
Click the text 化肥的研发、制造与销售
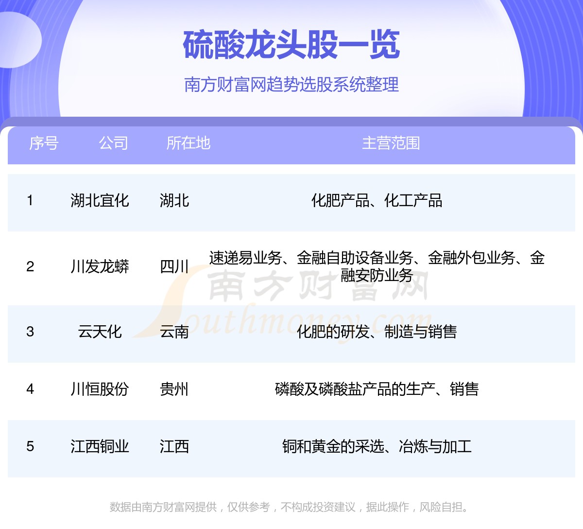coord(377,332)
